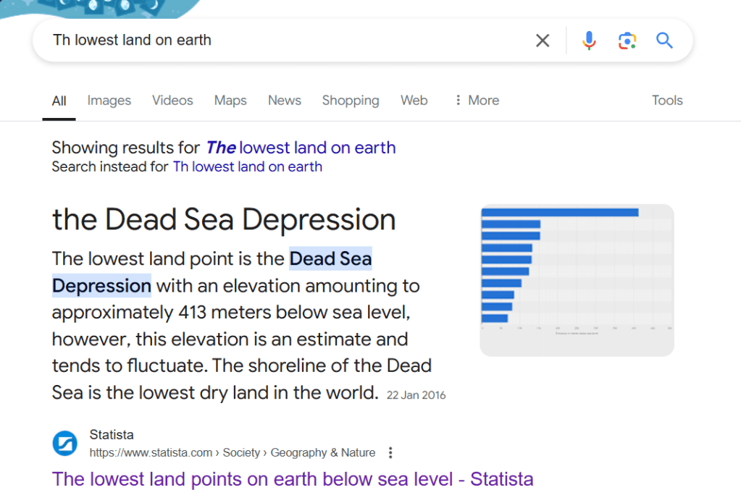Image resolution: width=741 pixels, height=503 pixels.
Task: Clear the search box text
Action: pyautogui.click(x=543, y=41)
